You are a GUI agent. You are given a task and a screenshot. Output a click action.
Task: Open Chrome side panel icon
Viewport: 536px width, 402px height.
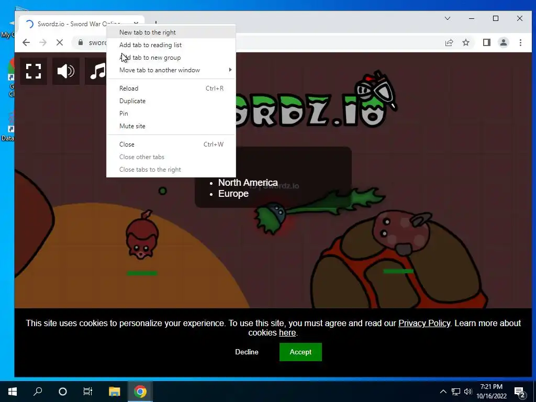[x=486, y=42]
